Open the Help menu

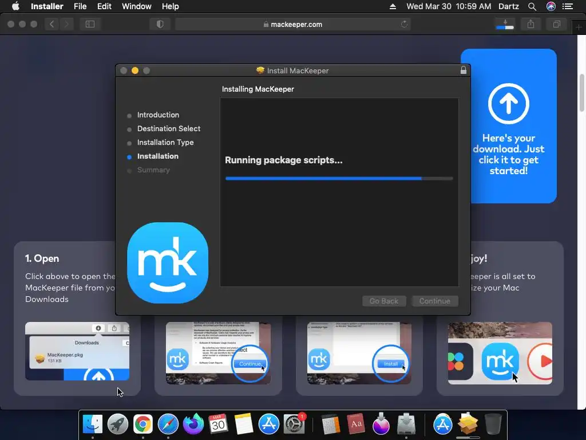(170, 6)
